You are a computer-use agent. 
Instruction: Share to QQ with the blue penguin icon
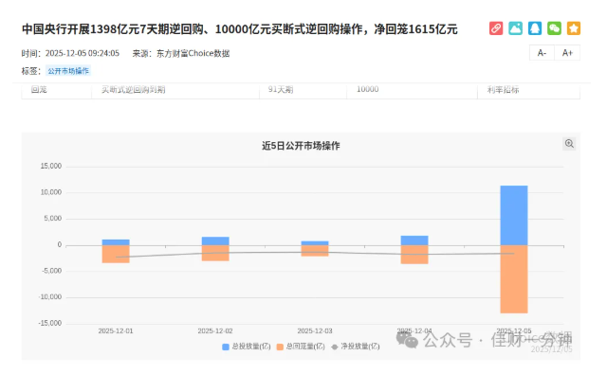pyautogui.click(x=535, y=28)
